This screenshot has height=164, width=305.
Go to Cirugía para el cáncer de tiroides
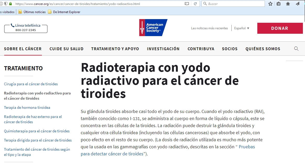click(31, 84)
